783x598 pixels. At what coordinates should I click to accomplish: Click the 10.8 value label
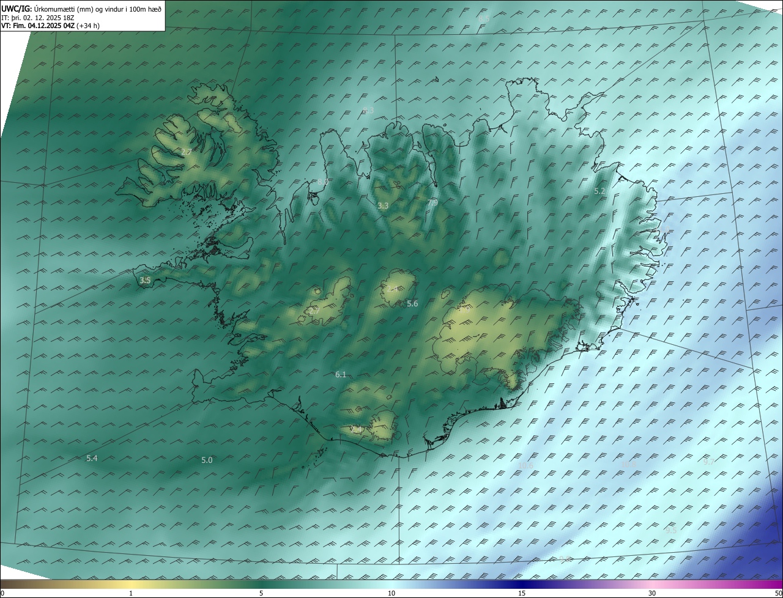pos(629,465)
